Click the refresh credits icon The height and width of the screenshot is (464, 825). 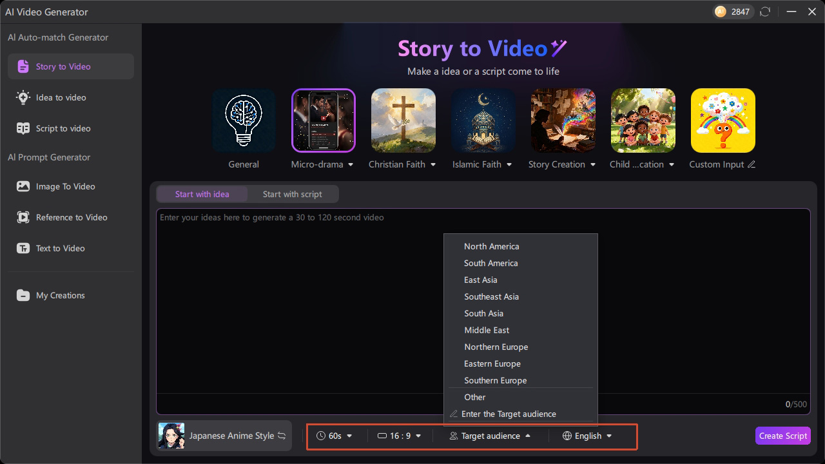click(765, 12)
